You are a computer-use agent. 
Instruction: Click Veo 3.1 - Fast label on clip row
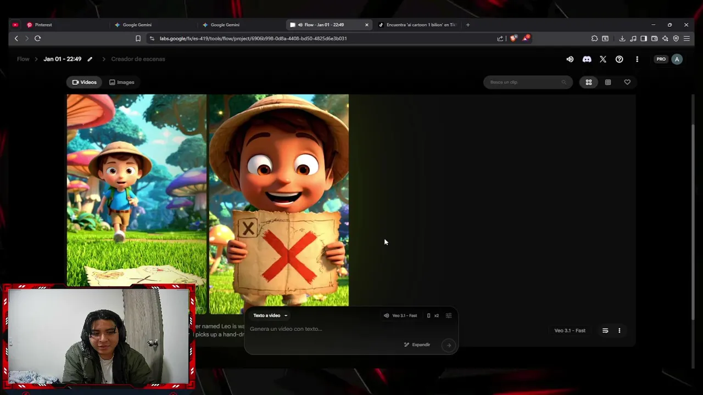[x=570, y=331]
